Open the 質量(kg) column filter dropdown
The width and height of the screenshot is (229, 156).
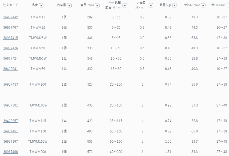coord(174,5)
